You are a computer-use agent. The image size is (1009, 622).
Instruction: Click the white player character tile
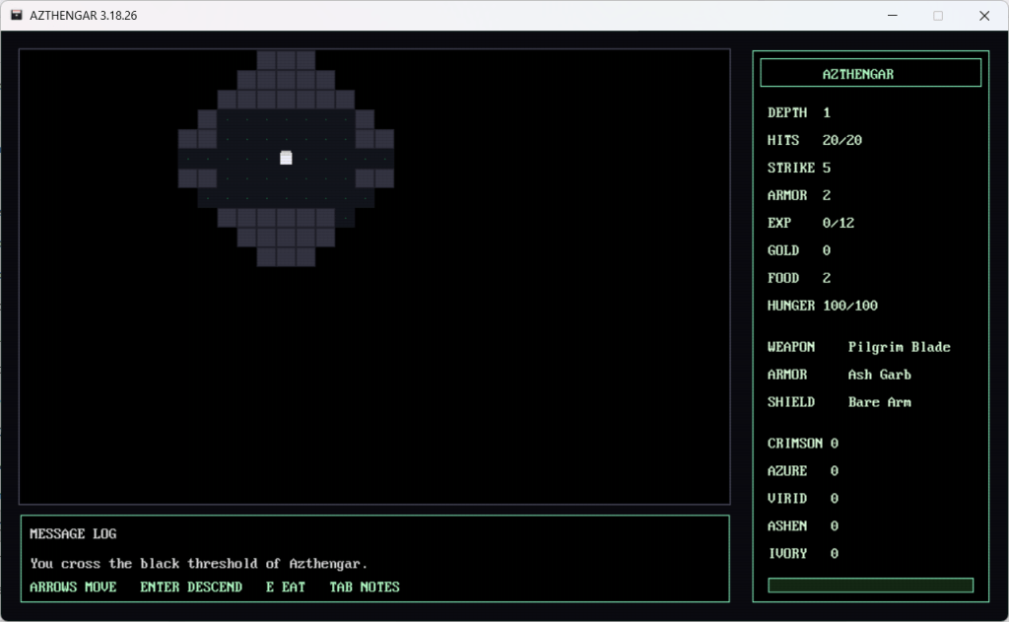tap(286, 158)
